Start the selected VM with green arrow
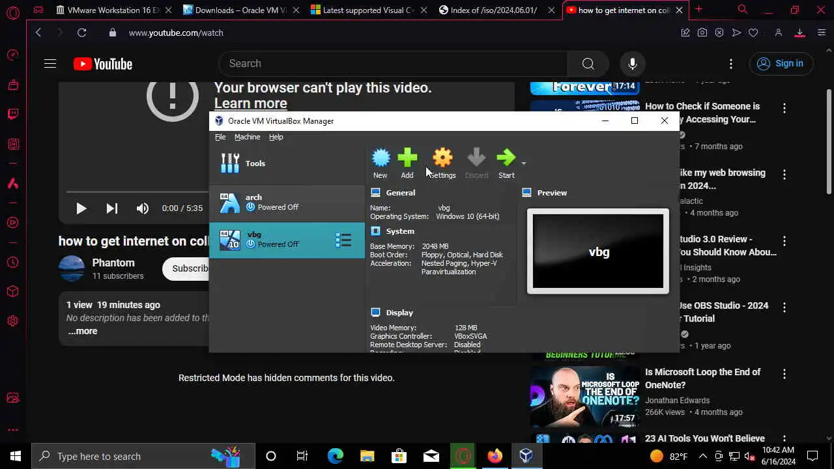This screenshot has height=469, width=834. 506,158
